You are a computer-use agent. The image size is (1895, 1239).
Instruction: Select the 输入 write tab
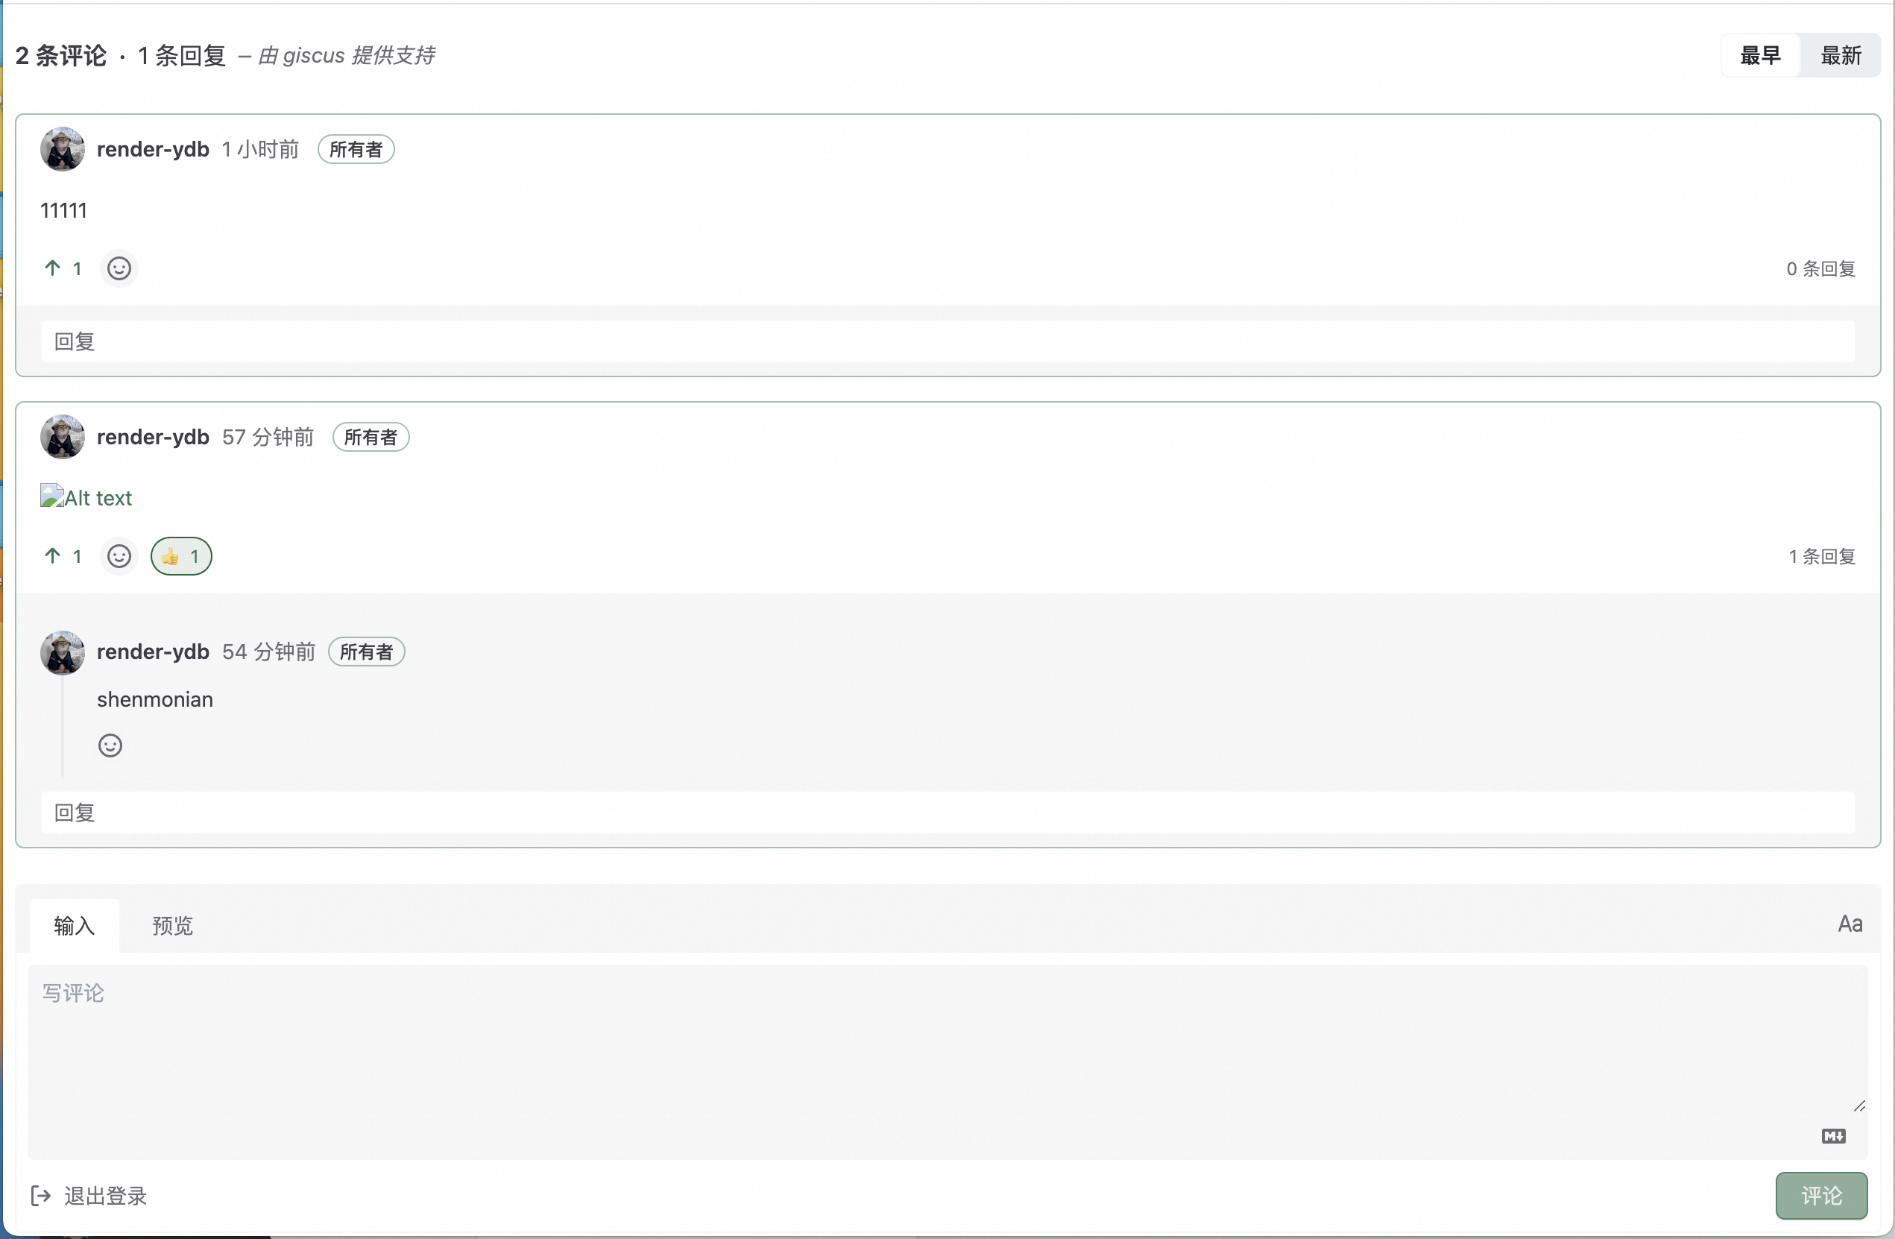[x=74, y=925]
